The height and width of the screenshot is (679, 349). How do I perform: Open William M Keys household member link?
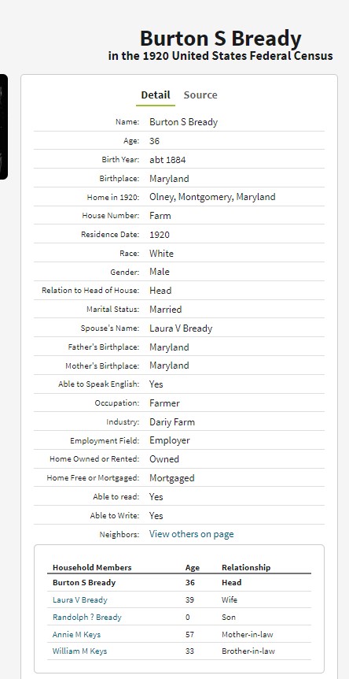79,651
